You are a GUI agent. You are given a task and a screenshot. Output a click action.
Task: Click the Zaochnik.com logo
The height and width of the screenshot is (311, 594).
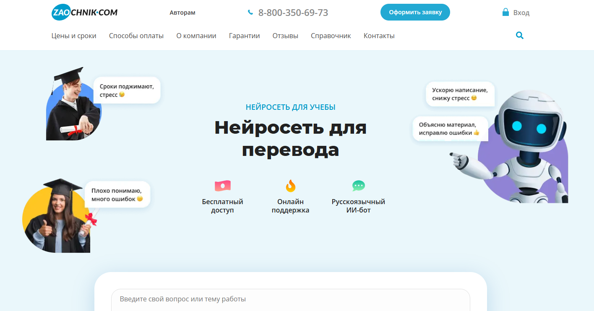tap(84, 13)
